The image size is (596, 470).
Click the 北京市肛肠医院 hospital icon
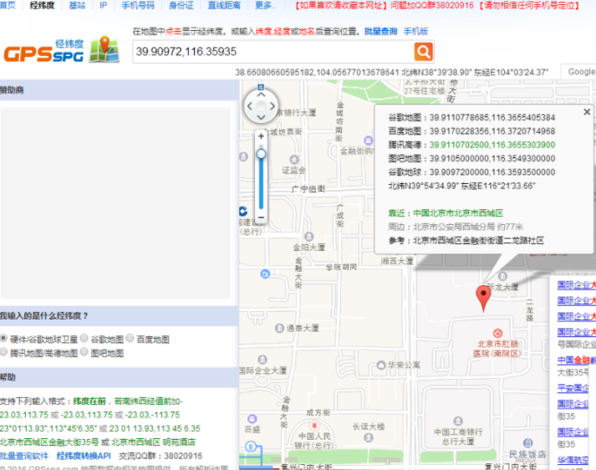pyautogui.click(x=497, y=333)
